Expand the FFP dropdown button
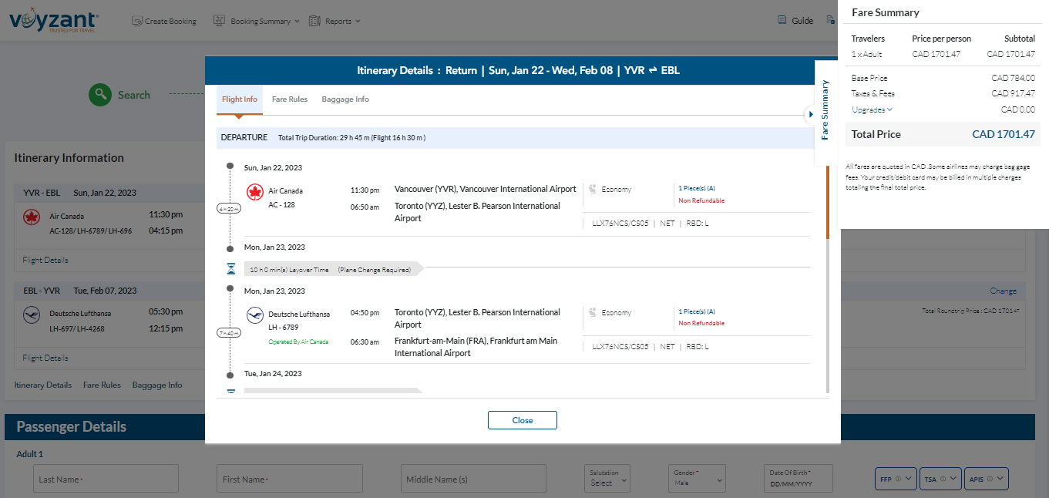Screen dimensions: 1049x498 [895, 479]
